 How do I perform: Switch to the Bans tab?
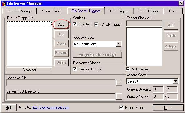(x=173, y=11)
